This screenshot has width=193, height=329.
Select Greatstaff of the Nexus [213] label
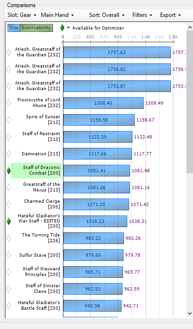tap(42, 187)
